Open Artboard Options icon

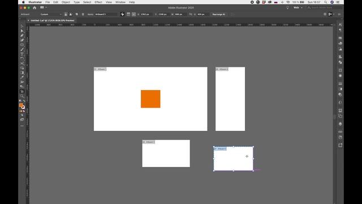(128, 14)
